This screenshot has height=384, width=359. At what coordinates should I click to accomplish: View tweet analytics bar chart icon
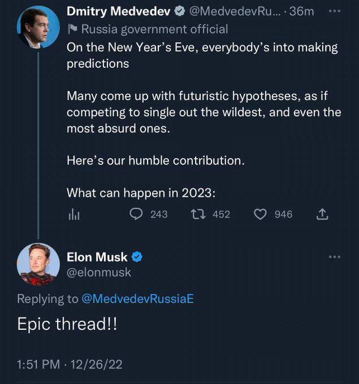point(73,214)
